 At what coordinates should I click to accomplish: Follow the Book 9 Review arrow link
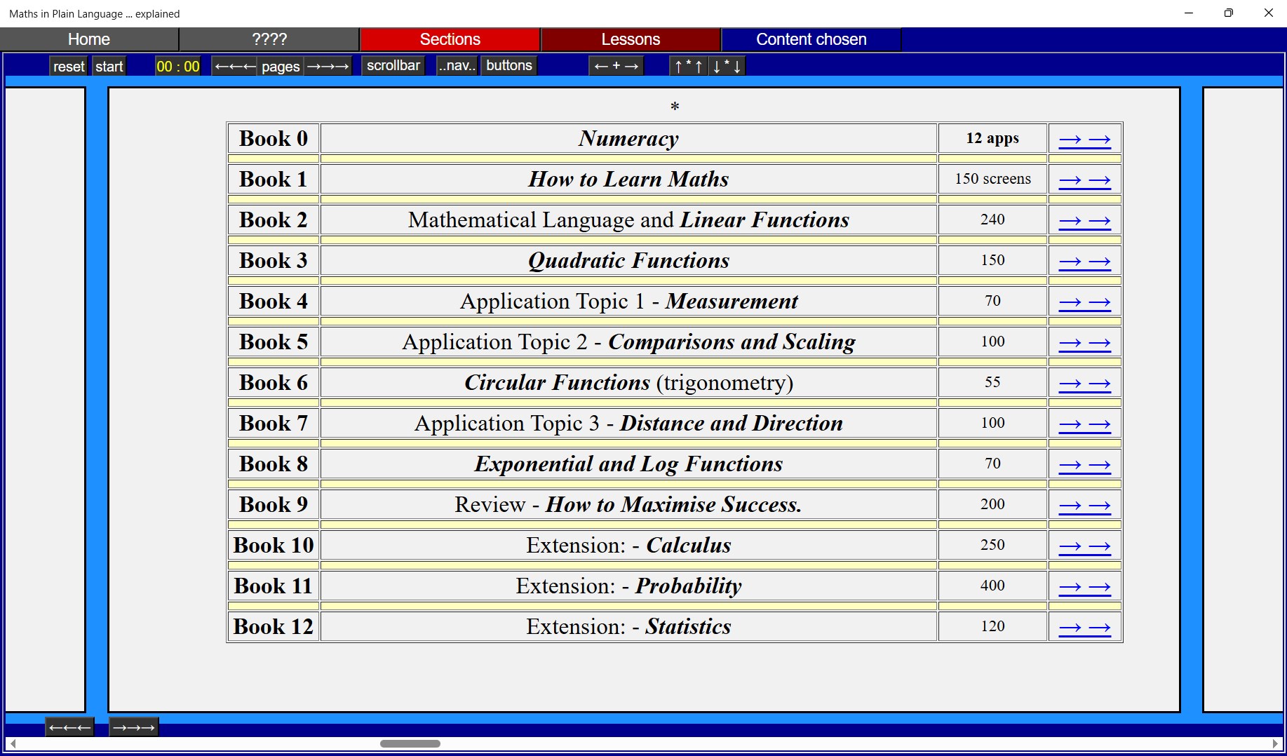tap(1084, 506)
